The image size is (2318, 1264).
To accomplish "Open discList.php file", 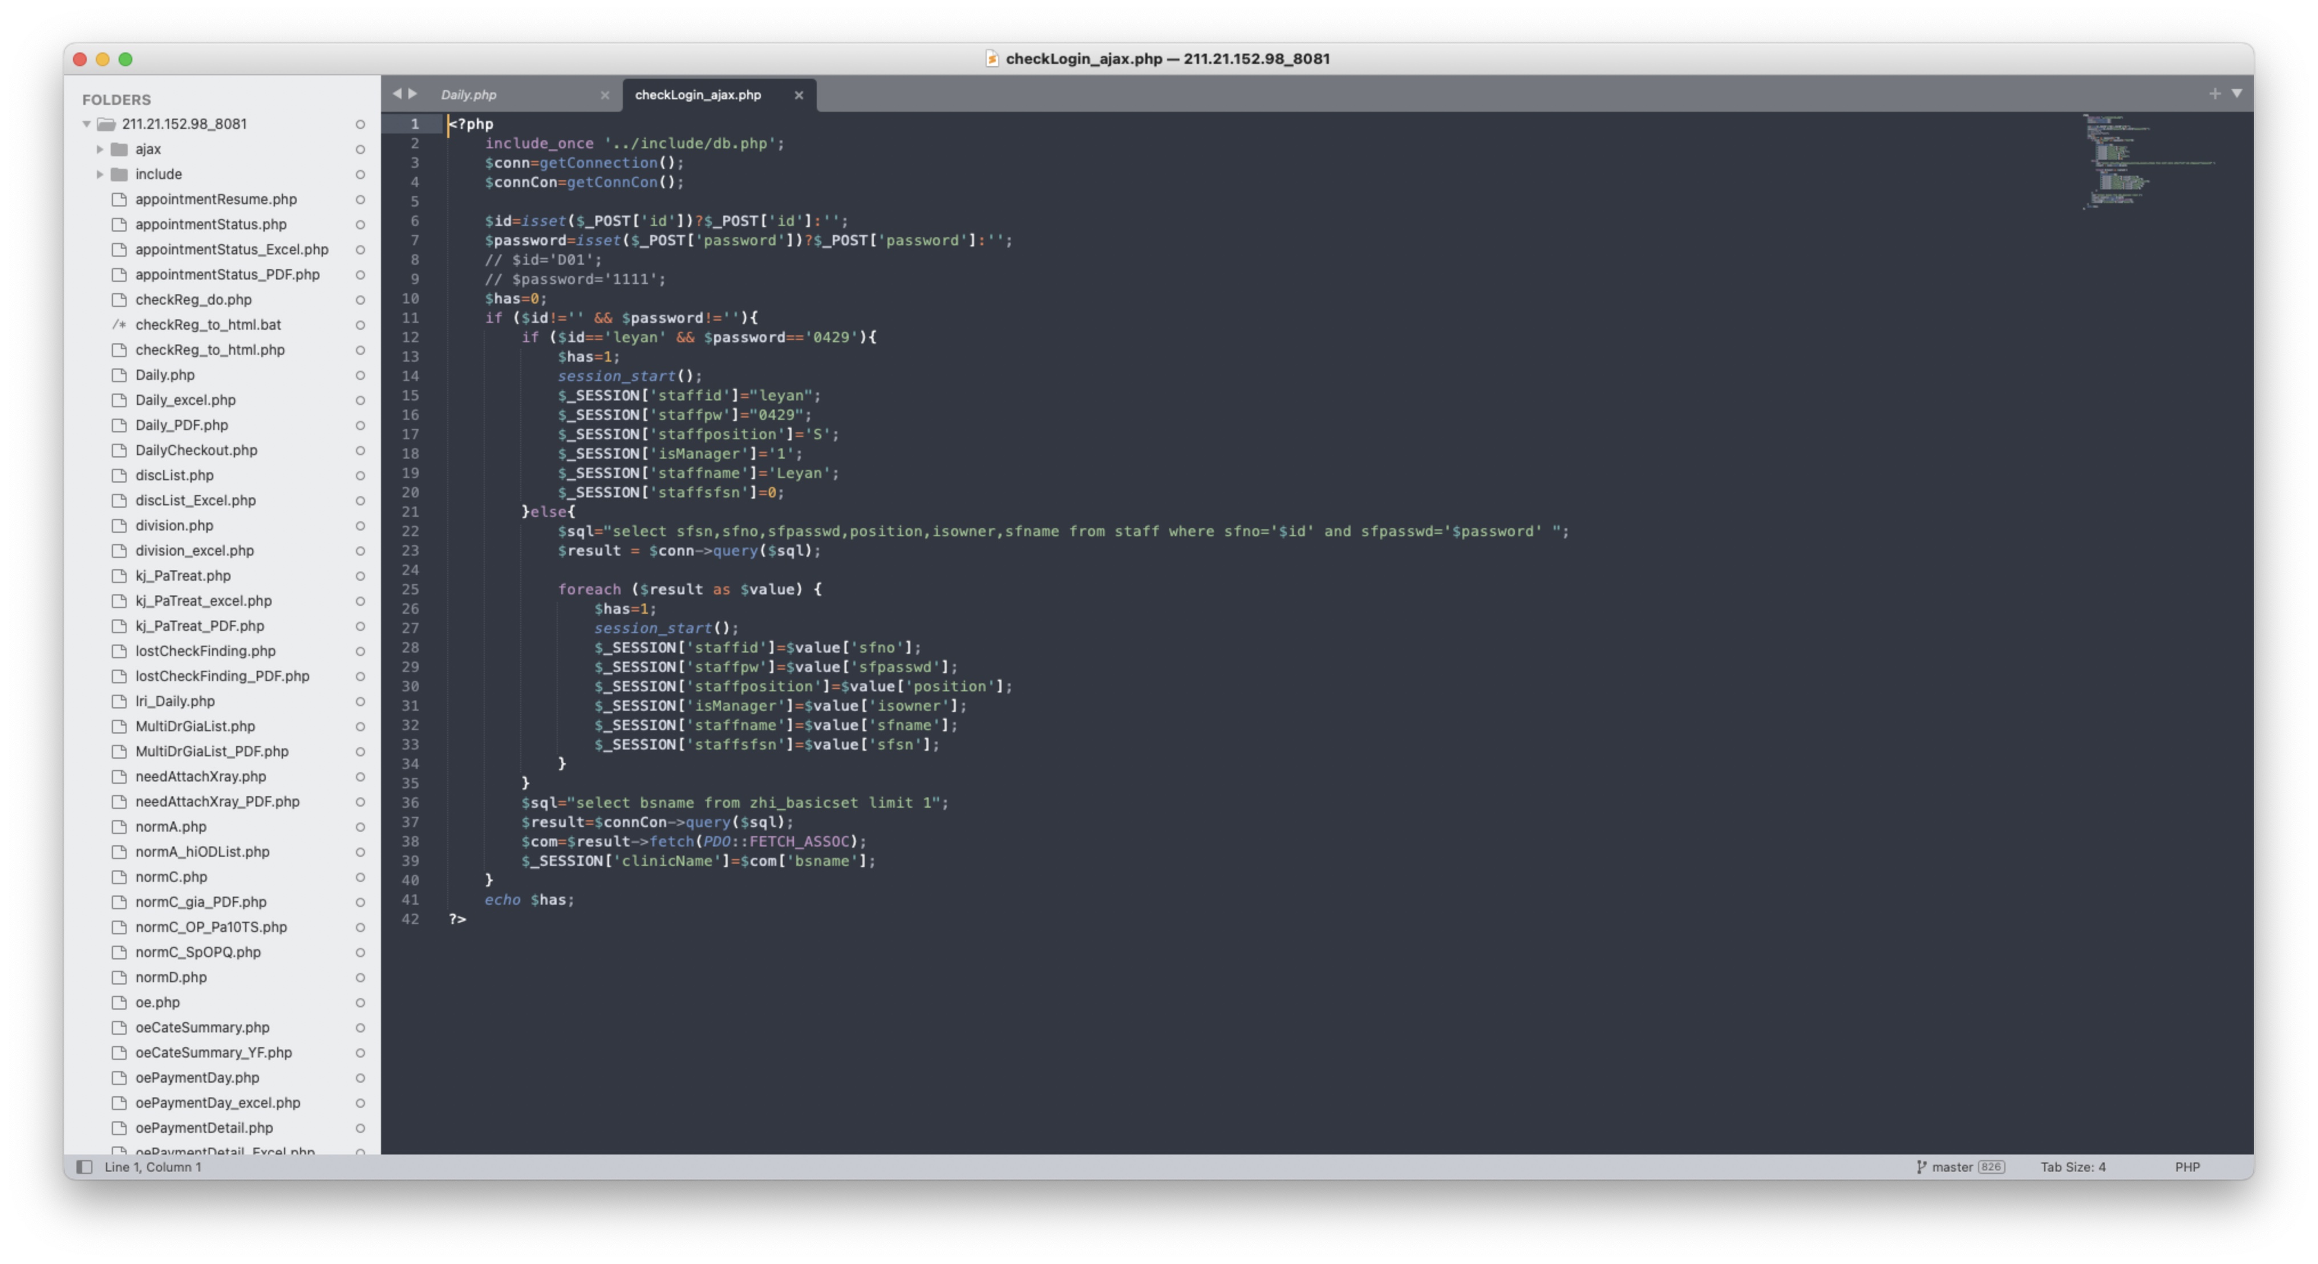I will click(x=175, y=476).
